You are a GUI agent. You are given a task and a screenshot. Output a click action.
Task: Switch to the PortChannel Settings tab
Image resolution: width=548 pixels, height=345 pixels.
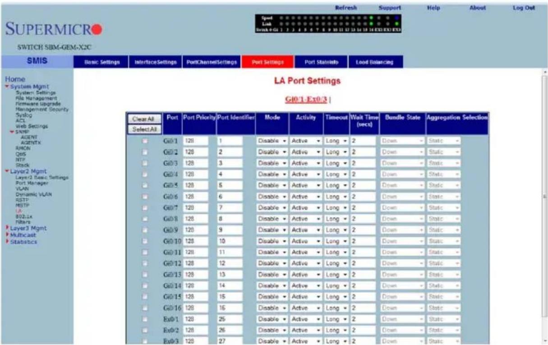[211, 62]
